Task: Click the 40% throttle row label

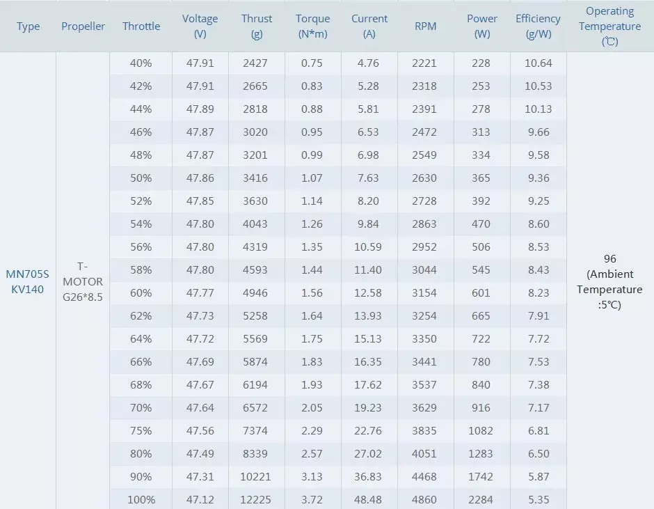Action: pos(141,63)
